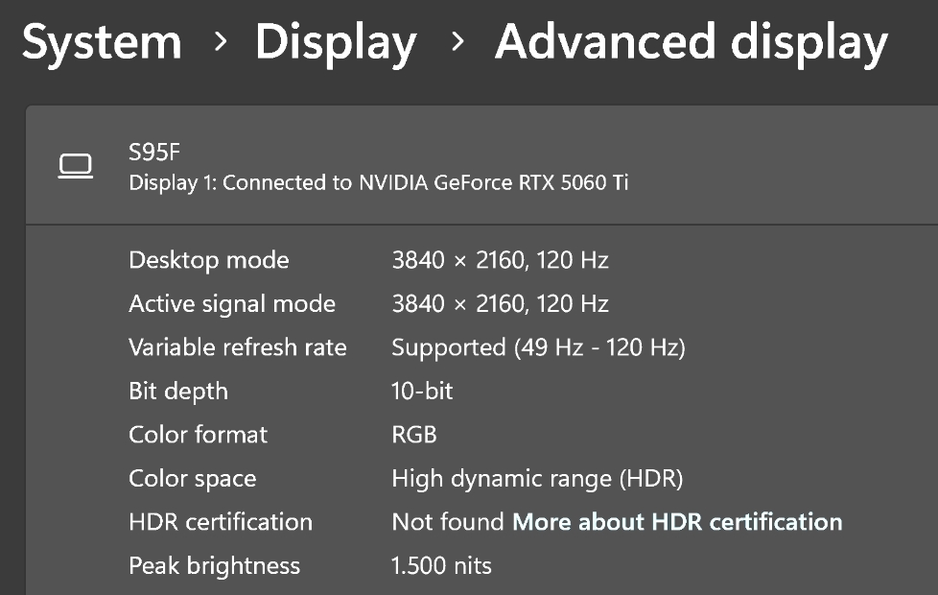Viewport: 938px width, 595px height.
Task: Go back to System in breadcrumb
Action: (102, 43)
